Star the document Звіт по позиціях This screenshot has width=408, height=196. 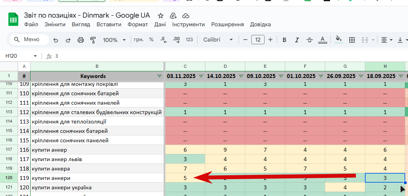(161, 16)
